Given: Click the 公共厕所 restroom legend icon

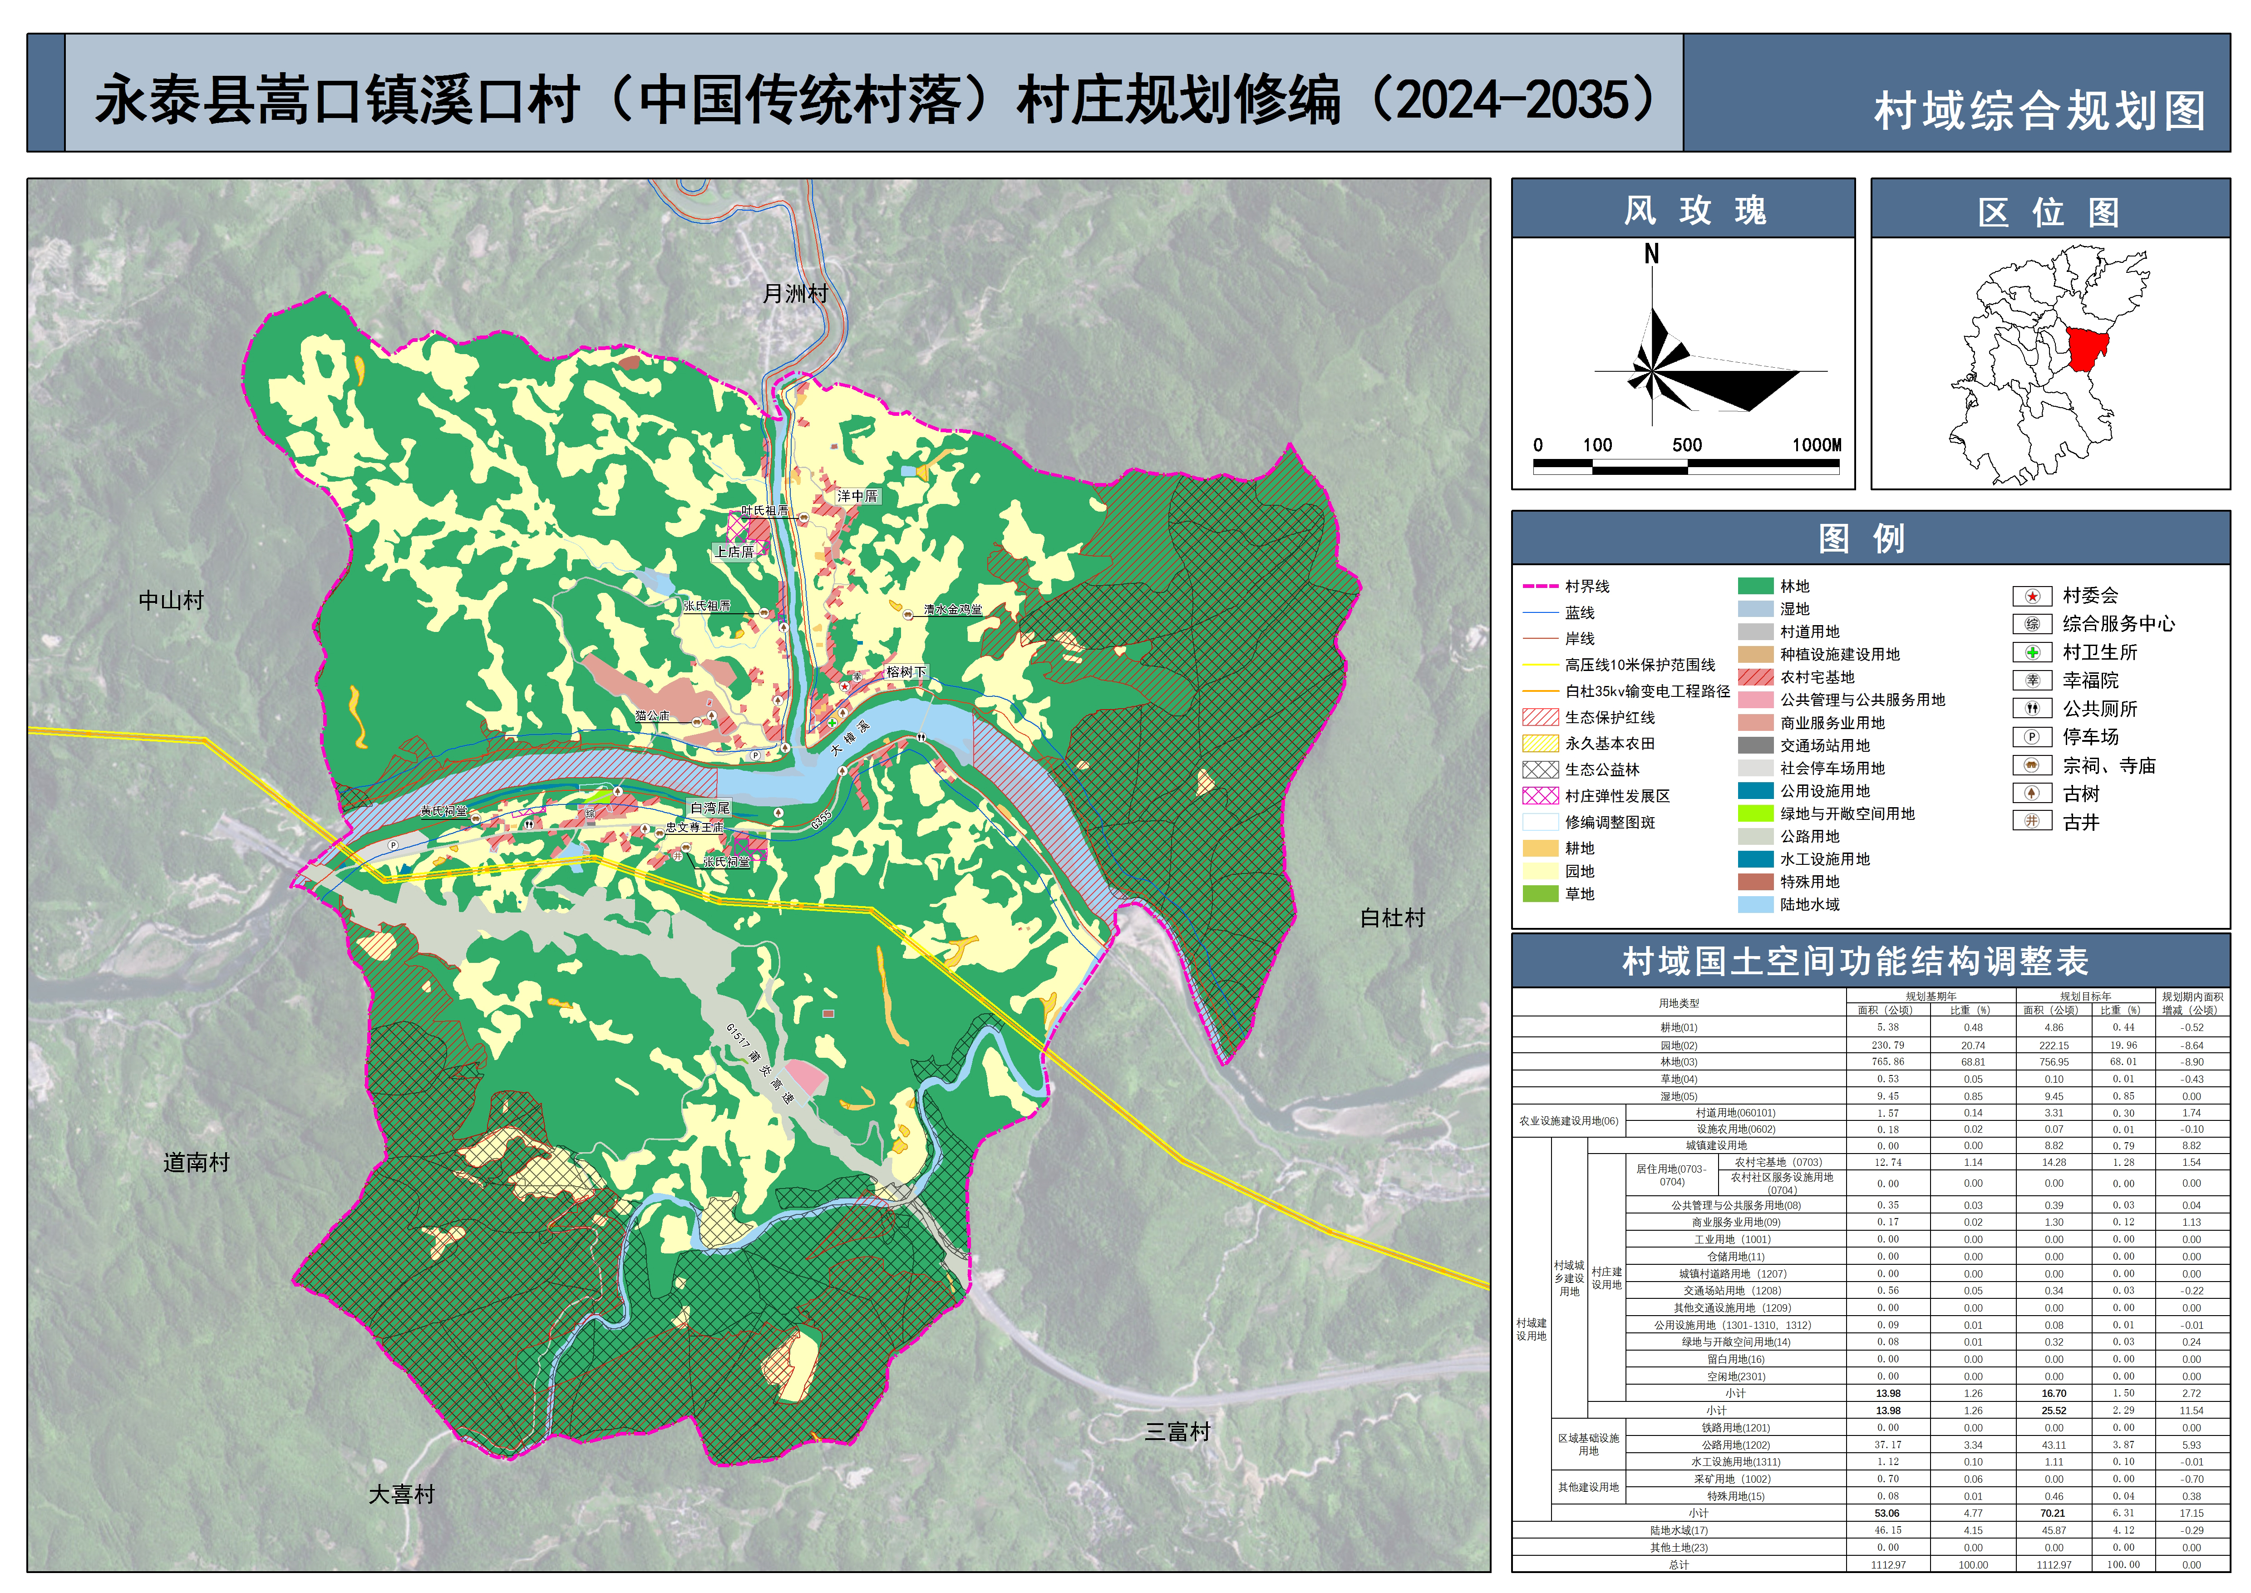Looking at the screenshot, I should pyautogui.click(x=2031, y=709).
